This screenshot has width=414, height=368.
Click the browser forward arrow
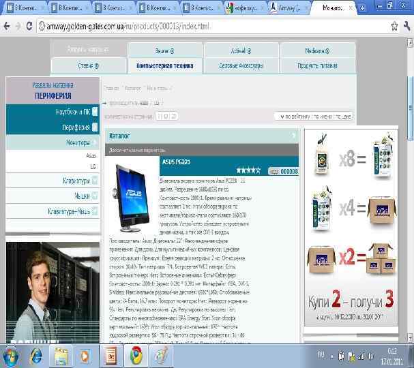[x=18, y=26]
